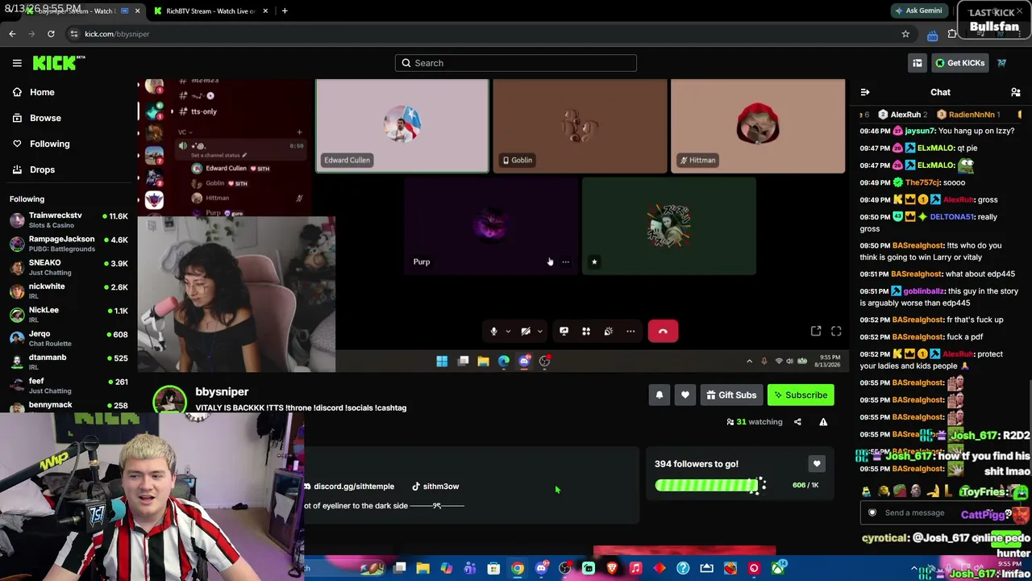This screenshot has width=1032, height=581.
Task: Click the follower goal progress bar
Action: (x=710, y=485)
